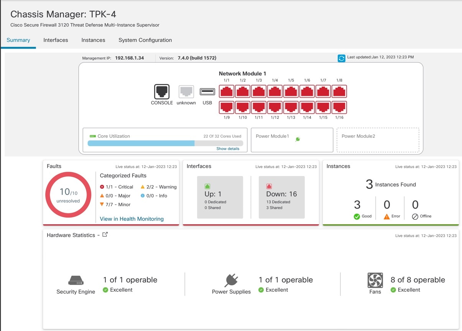Viewport: 462px width, 331px height.
Task: Open the System Configuration tab
Action: point(145,40)
